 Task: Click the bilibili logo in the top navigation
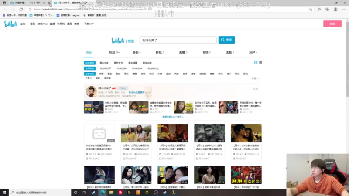tap(10, 24)
